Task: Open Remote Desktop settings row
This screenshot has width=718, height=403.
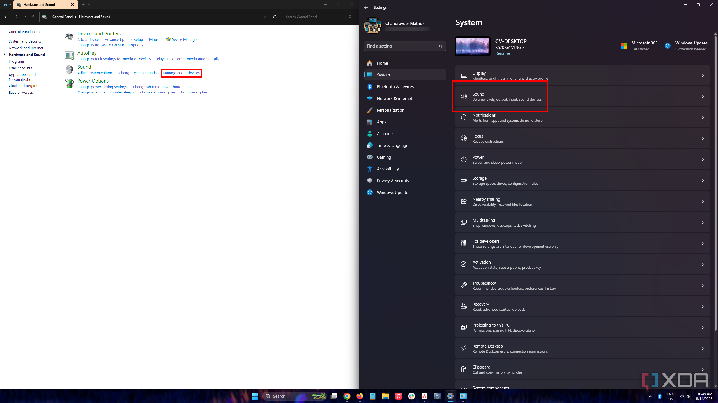Action: [583, 348]
